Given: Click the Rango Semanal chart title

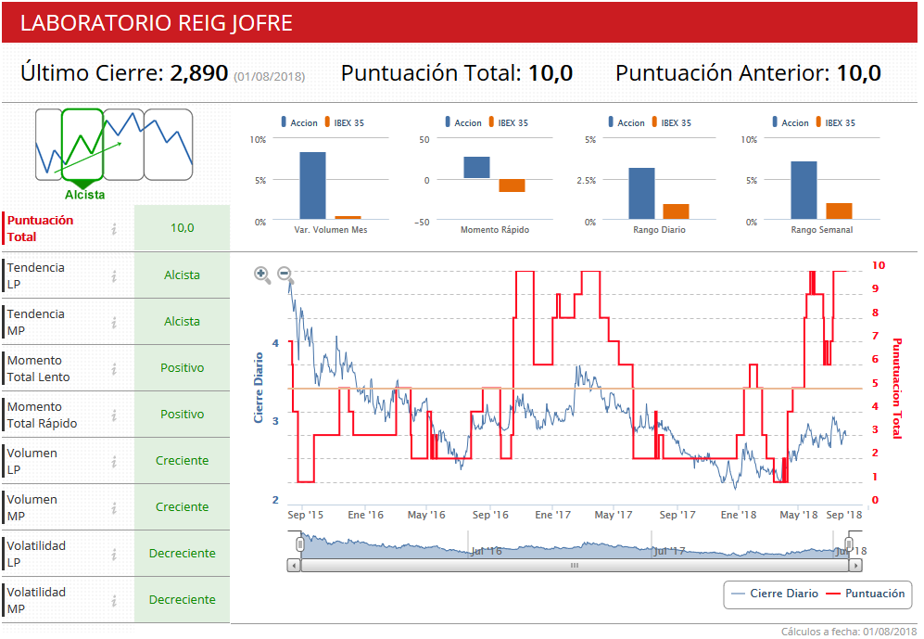Looking at the screenshot, I should coord(822,230).
